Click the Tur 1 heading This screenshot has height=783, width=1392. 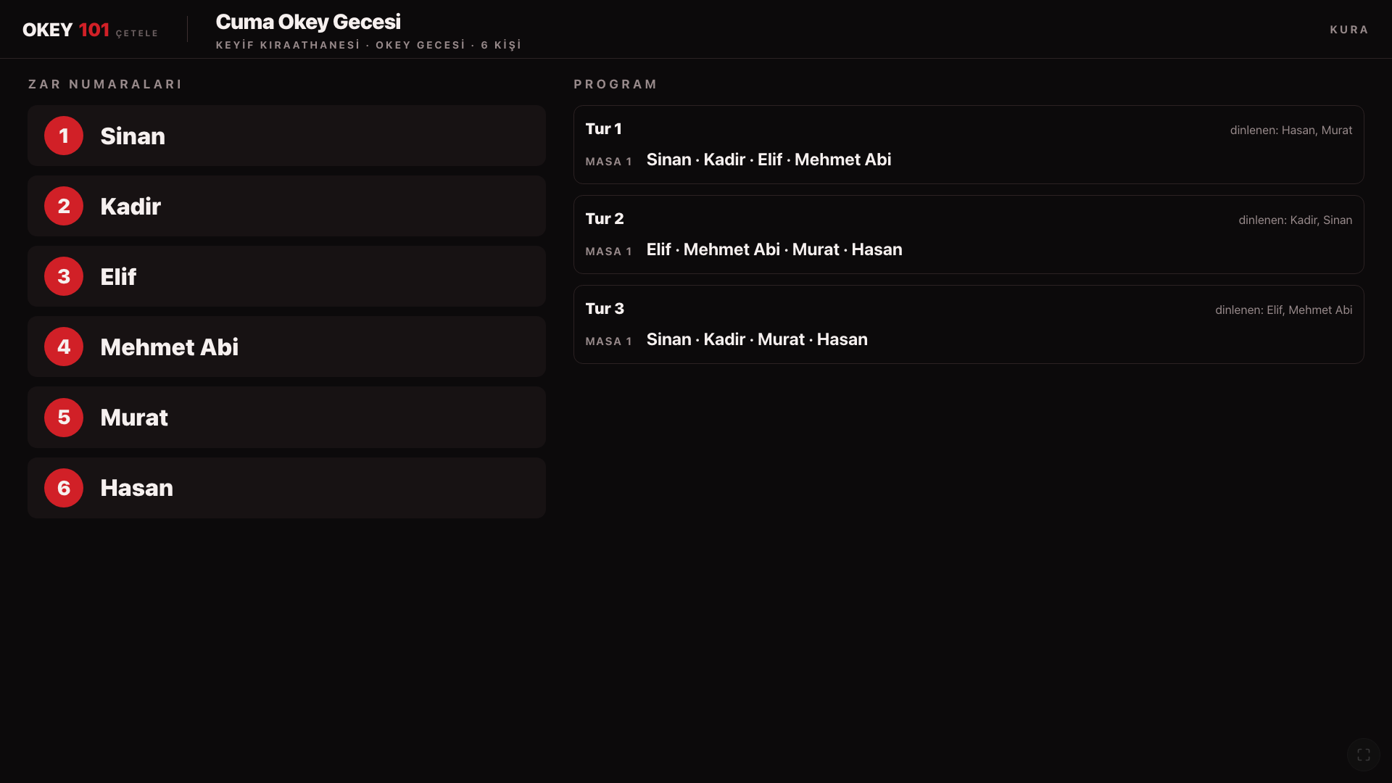click(x=604, y=129)
